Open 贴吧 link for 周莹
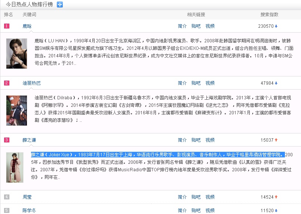Image resolution: width=301 pixels, height=214 pixels. click(x=196, y=197)
